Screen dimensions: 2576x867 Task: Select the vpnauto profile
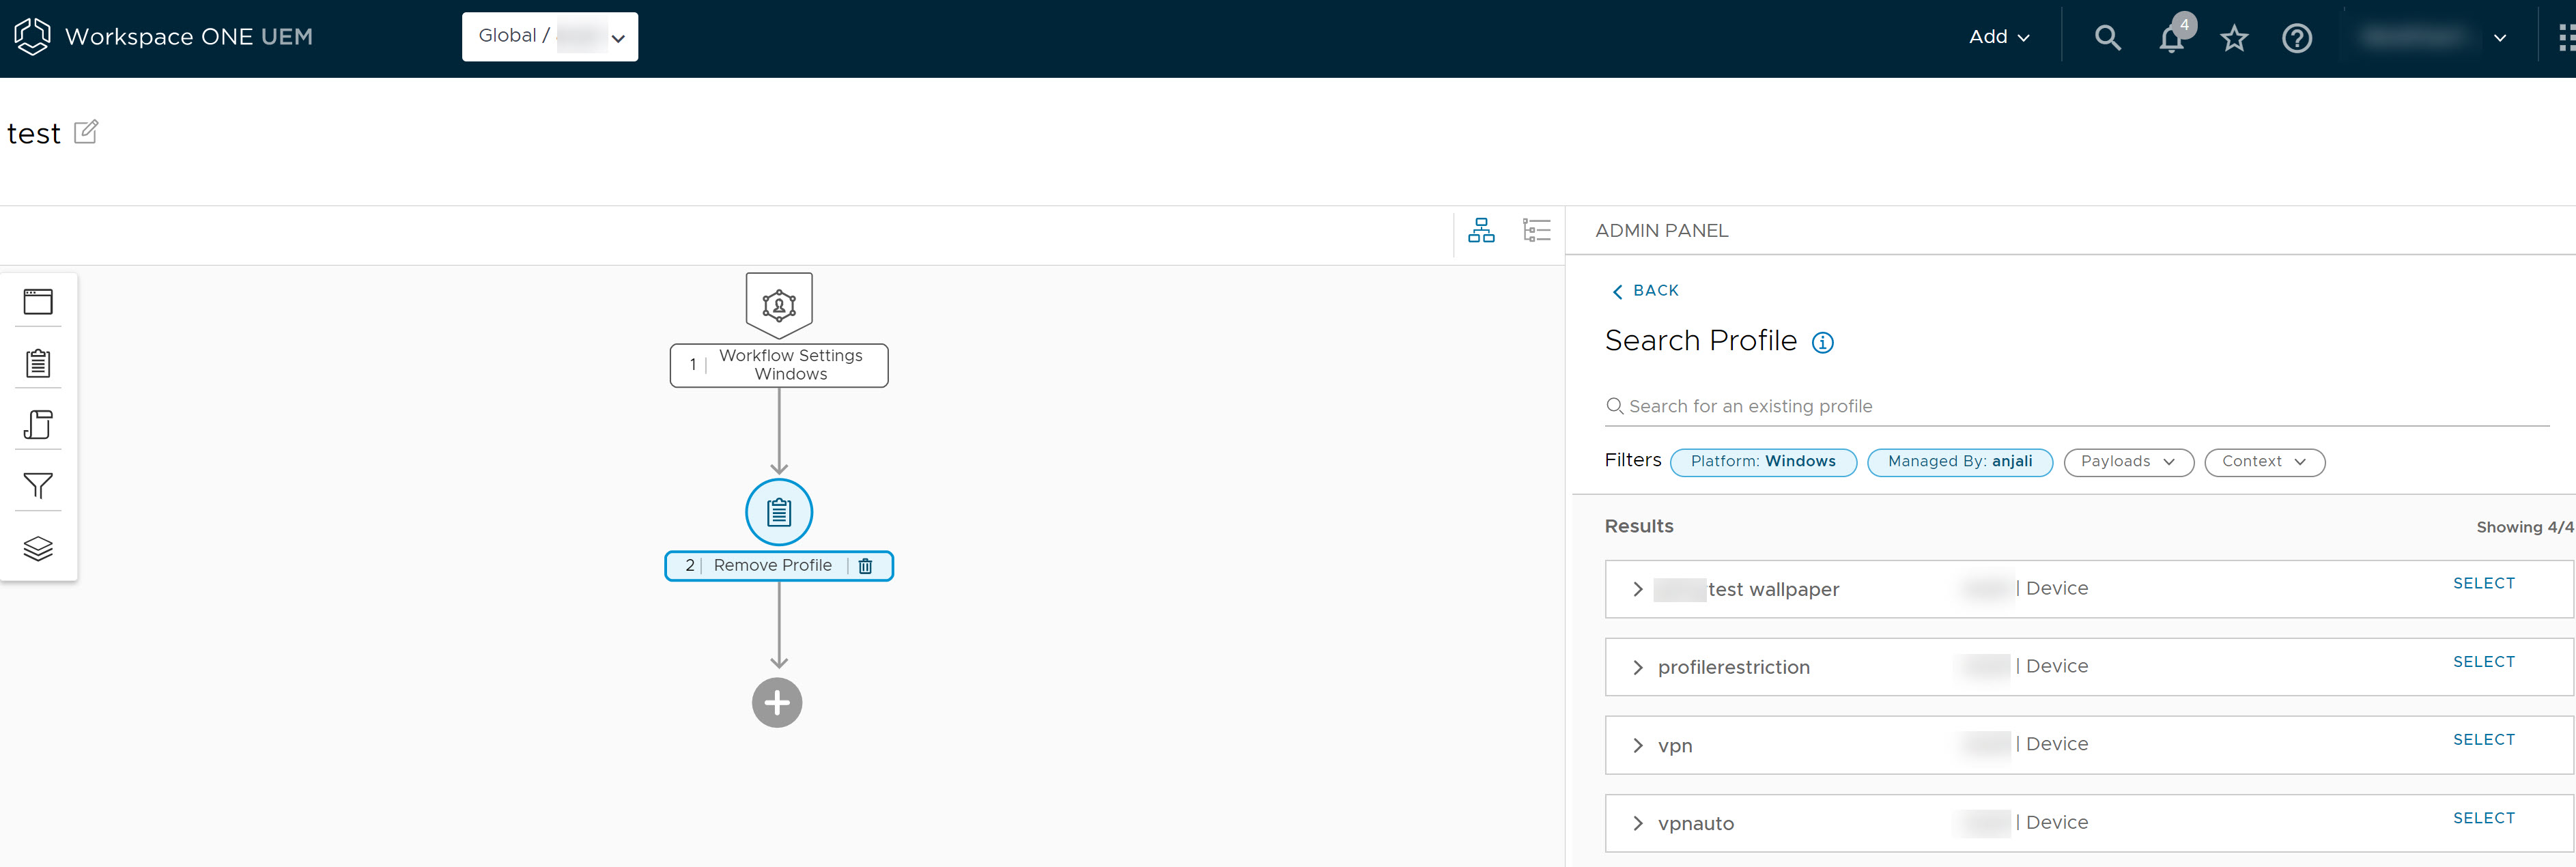tap(2483, 818)
